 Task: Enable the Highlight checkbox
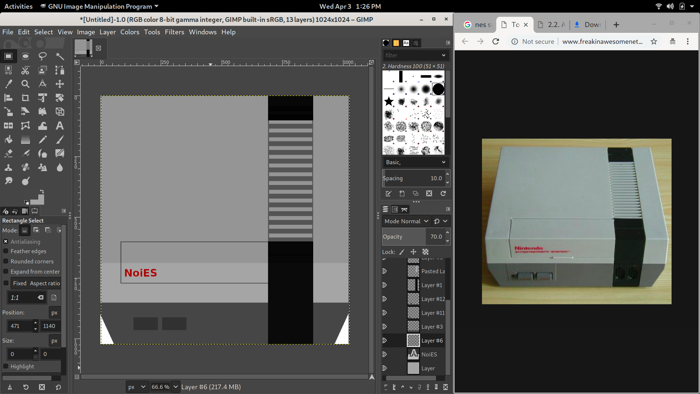pyautogui.click(x=6, y=366)
